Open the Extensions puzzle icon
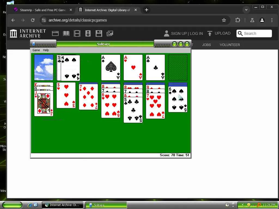Image resolution: width=279 pixels, height=209 pixels. click(238, 20)
